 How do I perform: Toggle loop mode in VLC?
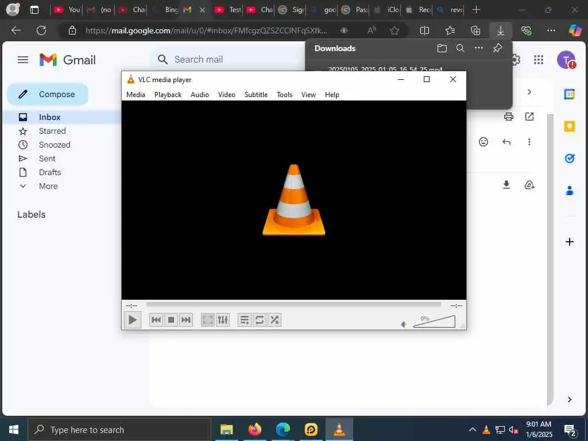[260, 320]
